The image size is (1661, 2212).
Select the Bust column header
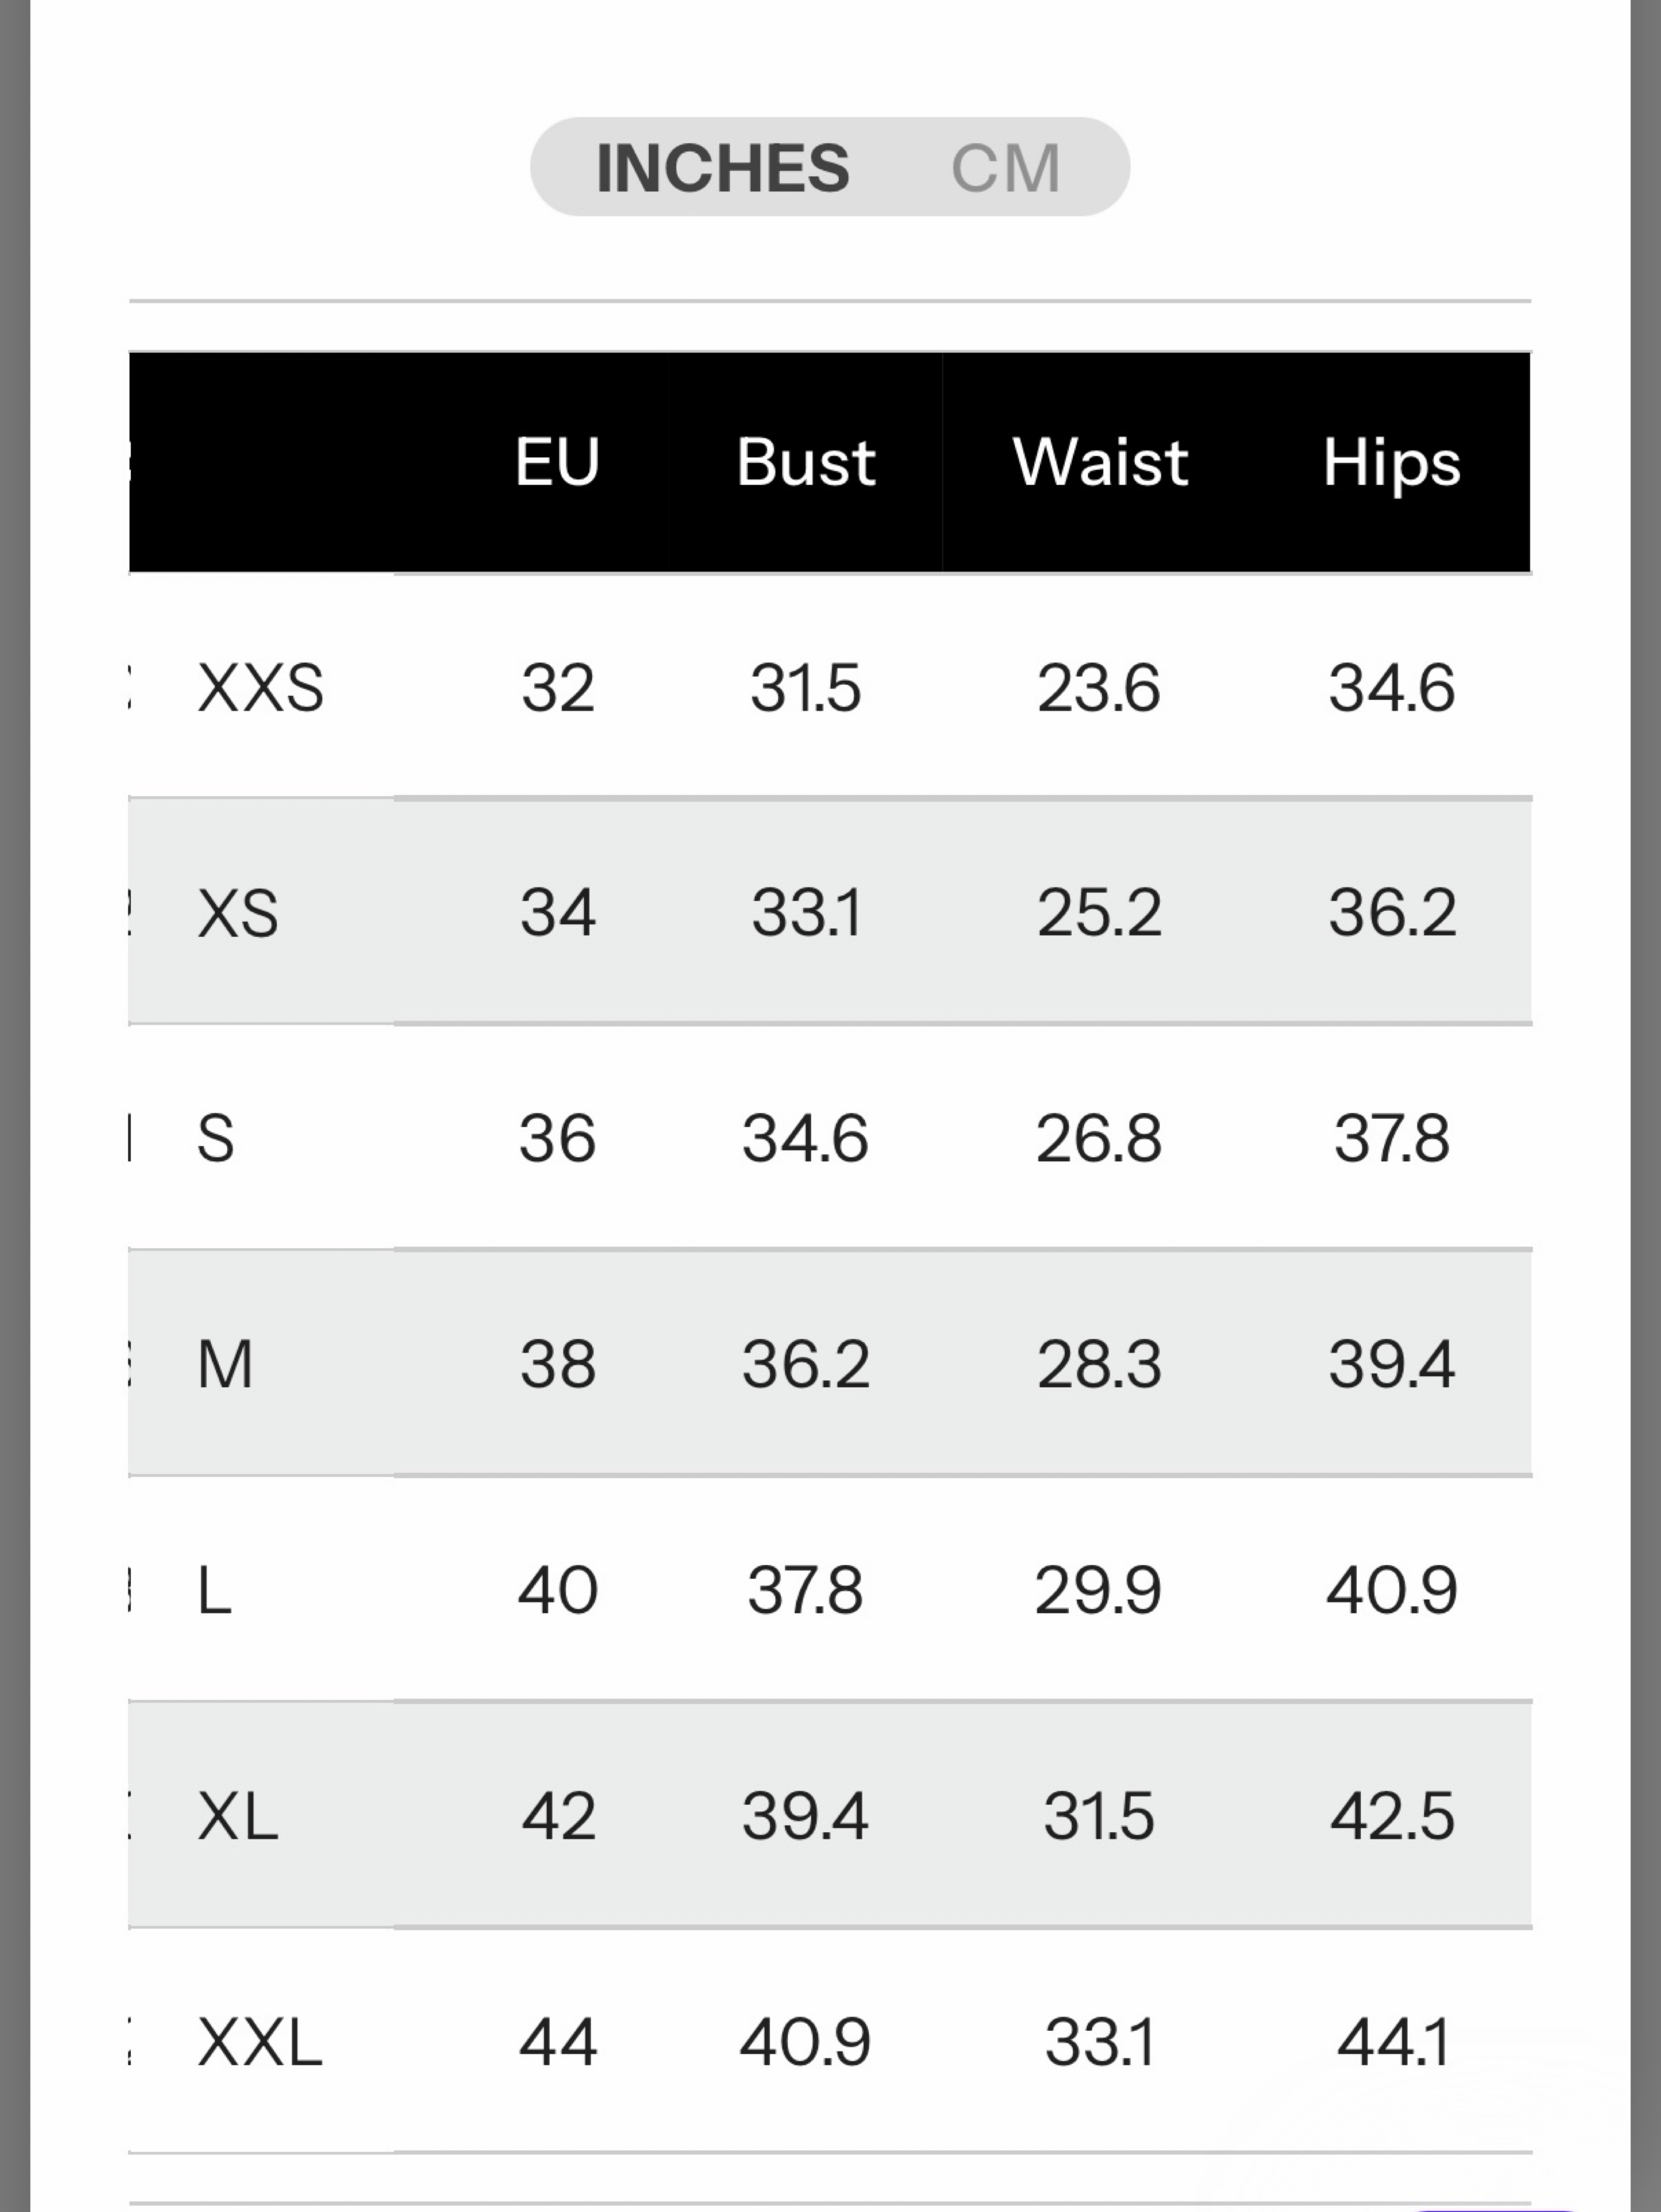pyautogui.click(x=806, y=462)
